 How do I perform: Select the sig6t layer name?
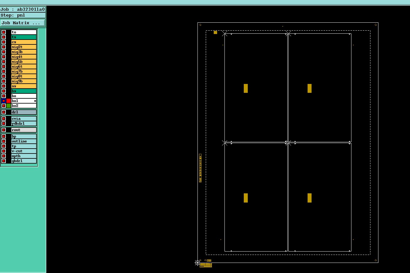click(24, 66)
